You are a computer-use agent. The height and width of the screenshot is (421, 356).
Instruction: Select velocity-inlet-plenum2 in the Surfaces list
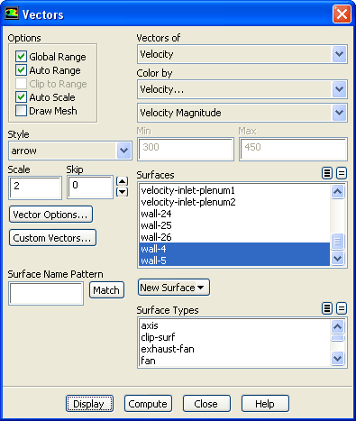tap(234, 202)
